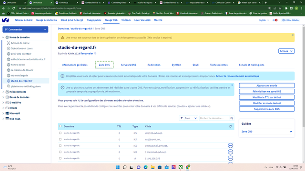Open Actions de masse in sidebar
The height and width of the screenshot is (171, 305).
[x=20, y=43]
